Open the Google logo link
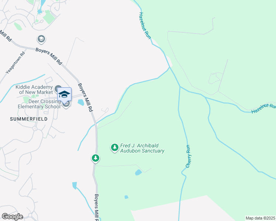276x221 pixels. click(12, 217)
